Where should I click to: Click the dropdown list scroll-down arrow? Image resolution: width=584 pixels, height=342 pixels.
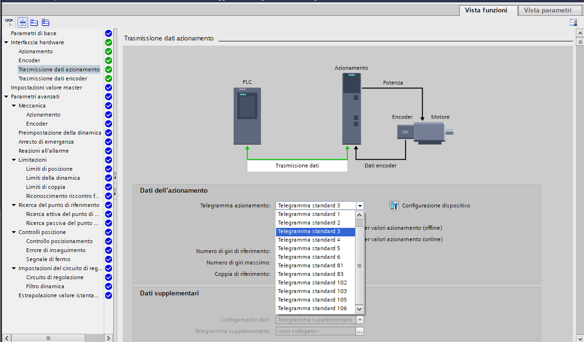(x=360, y=309)
